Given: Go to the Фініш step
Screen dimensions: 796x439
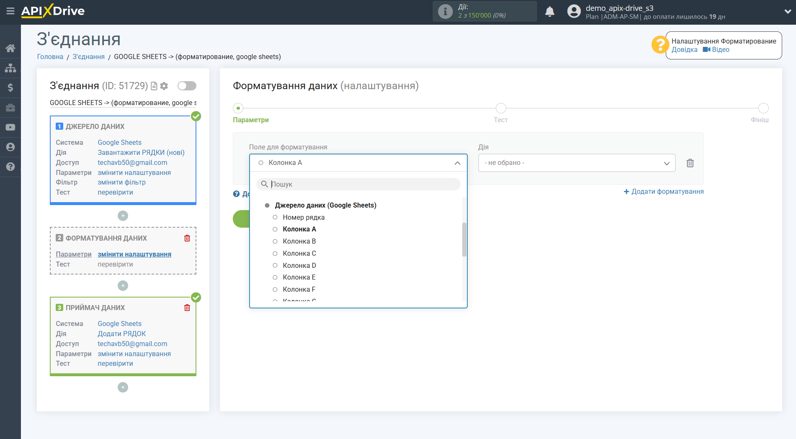Looking at the screenshot, I should [760, 120].
